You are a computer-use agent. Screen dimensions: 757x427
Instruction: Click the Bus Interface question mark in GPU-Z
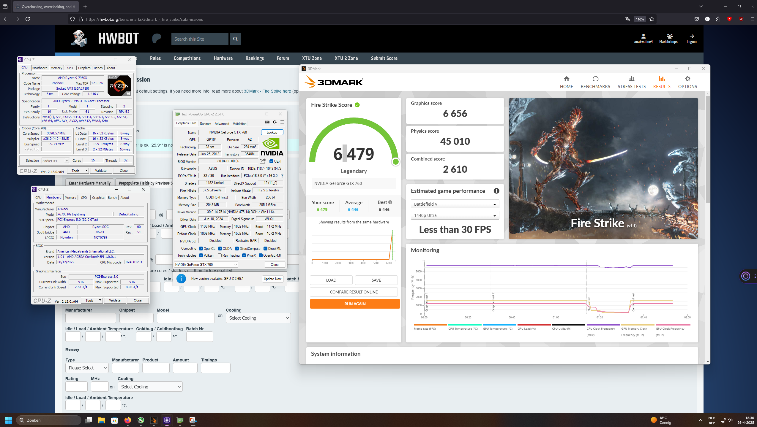tap(282, 176)
